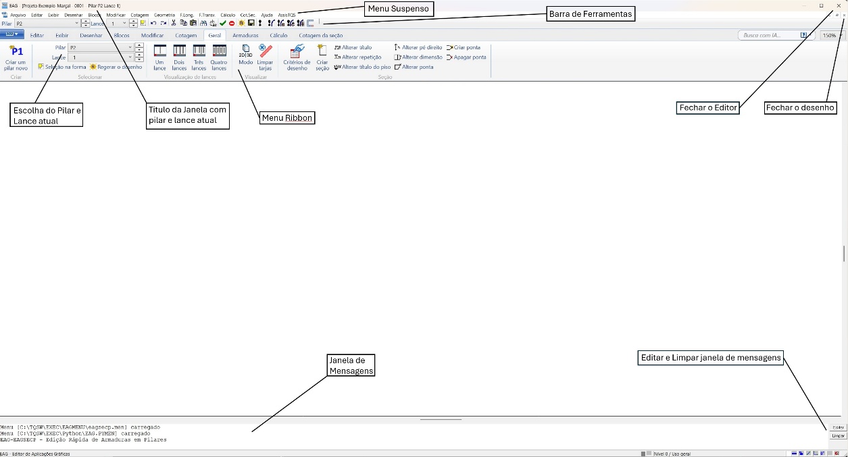This screenshot has width=848, height=457.
Task: Click Alterar título command
Action: (x=353, y=48)
